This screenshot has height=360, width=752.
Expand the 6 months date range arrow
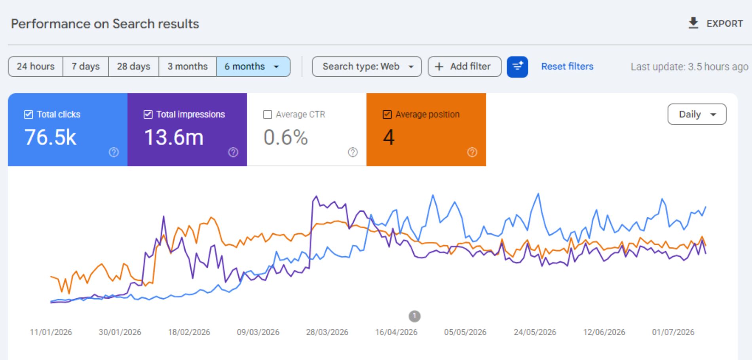tap(276, 66)
